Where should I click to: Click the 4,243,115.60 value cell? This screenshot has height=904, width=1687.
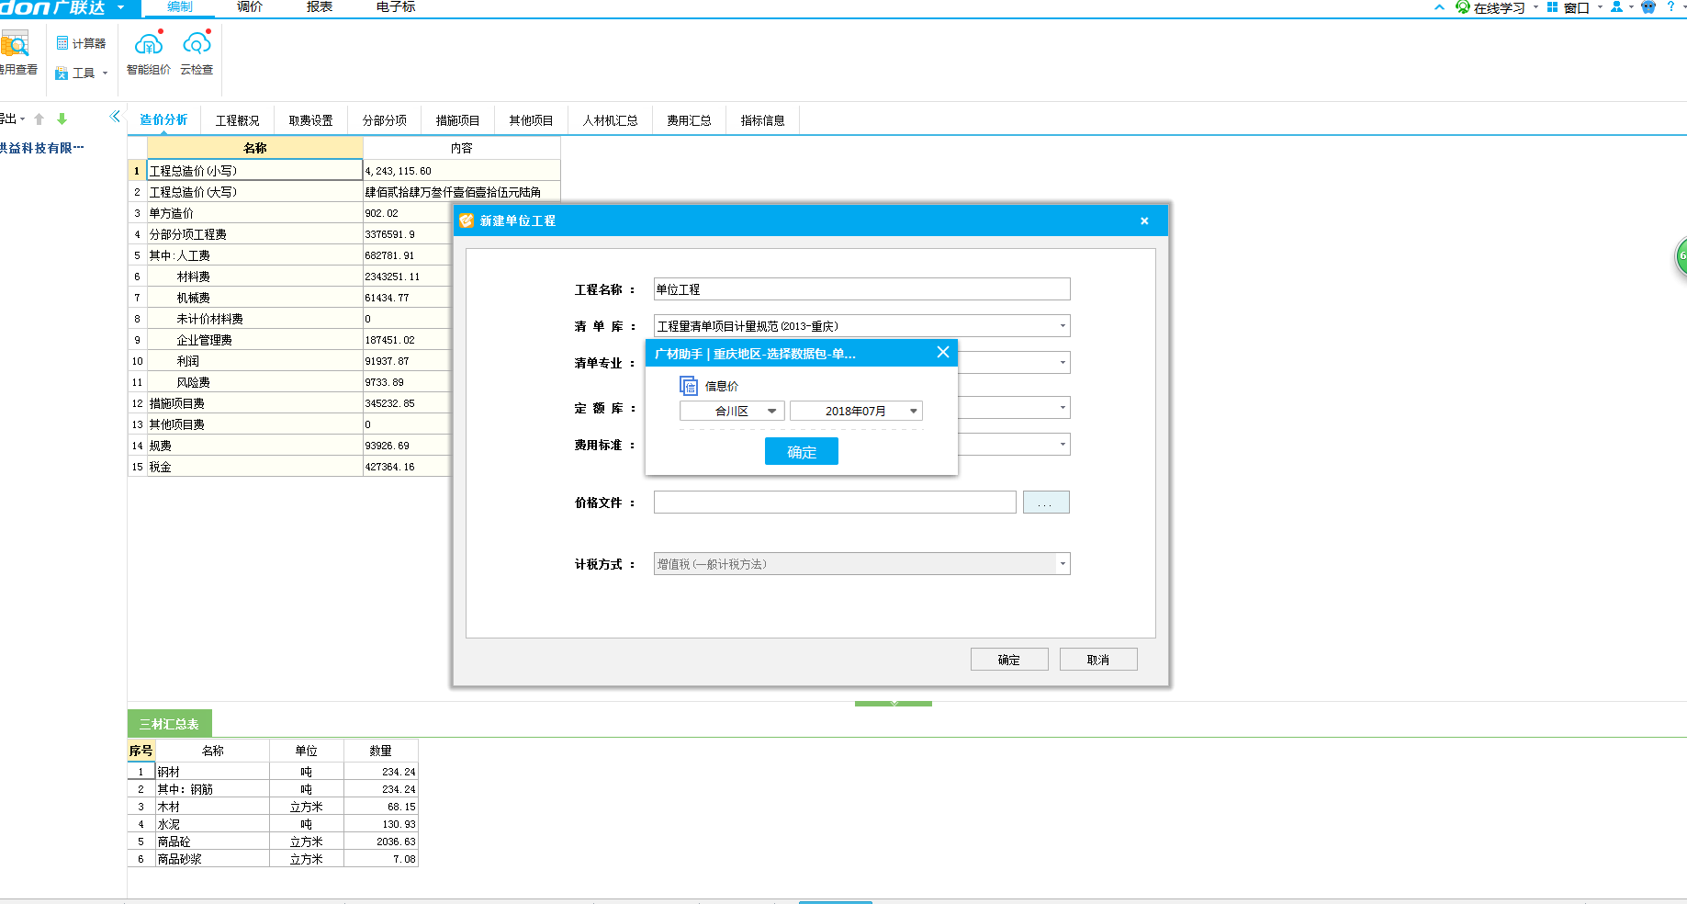tap(462, 171)
